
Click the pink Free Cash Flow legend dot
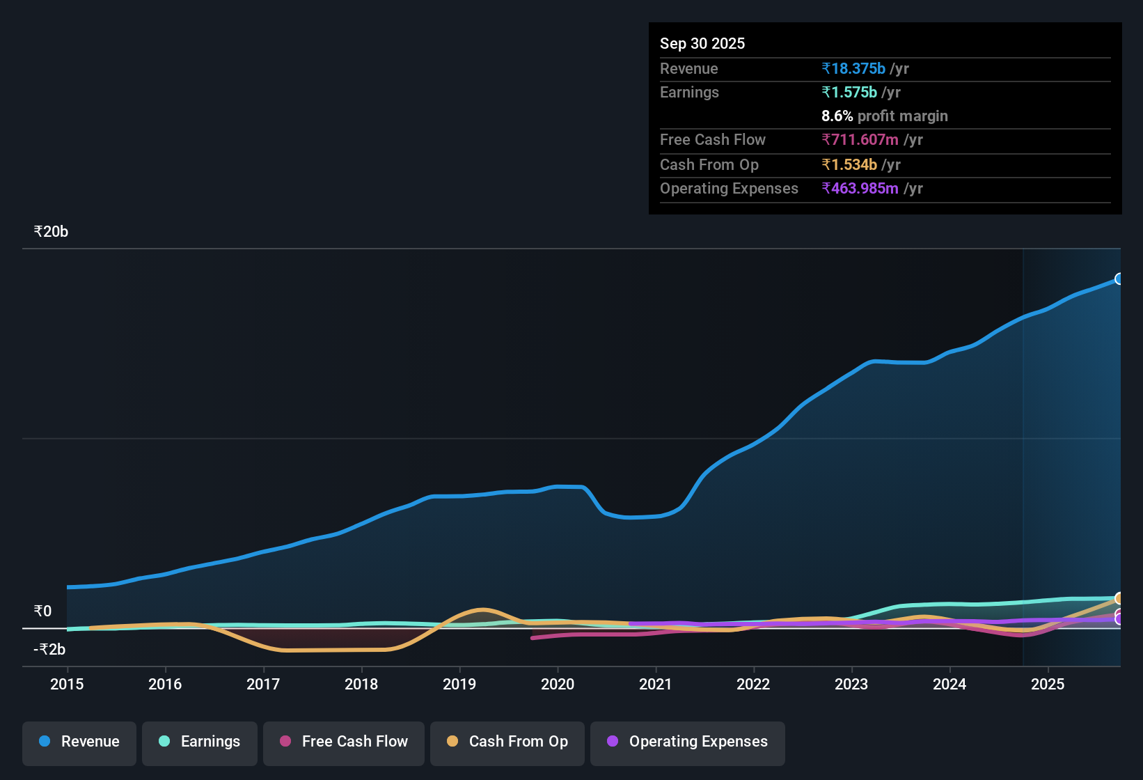[x=285, y=742]
